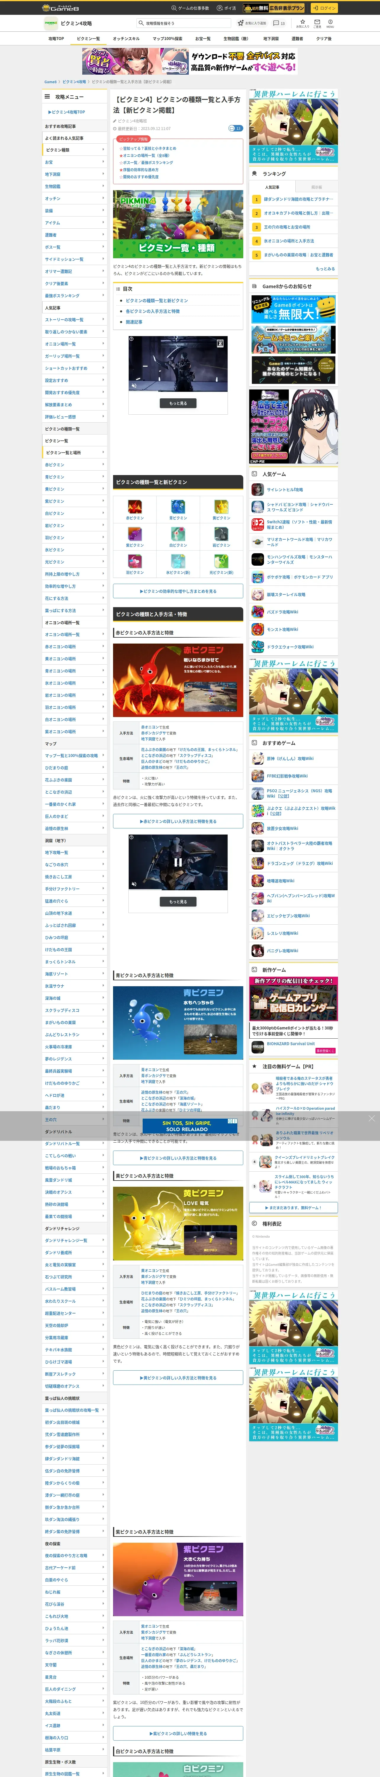The image size is (380, 1777).
Task: Click the ゲームの仕事多数 header link
Action: 190,8
